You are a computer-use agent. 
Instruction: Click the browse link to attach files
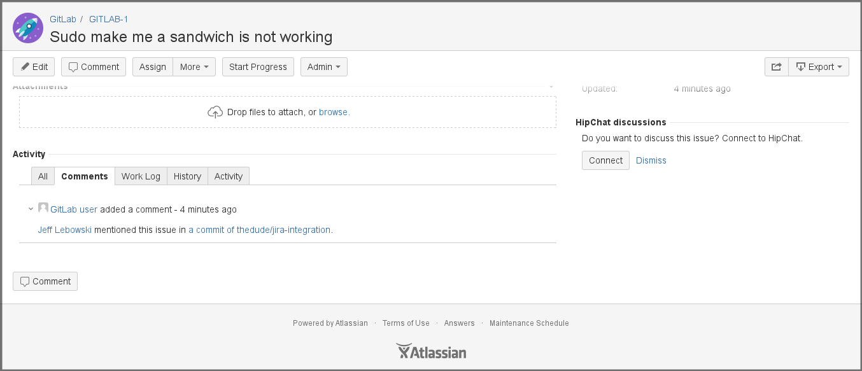(334, 111)
